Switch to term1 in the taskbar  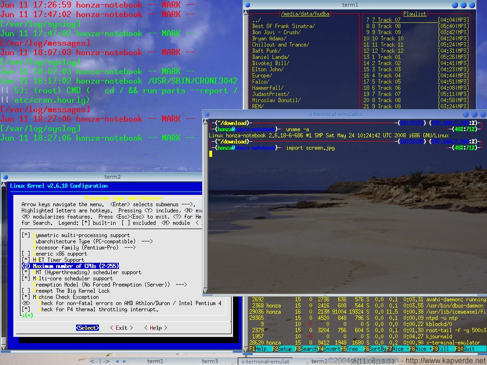click(x=156, y=361)
